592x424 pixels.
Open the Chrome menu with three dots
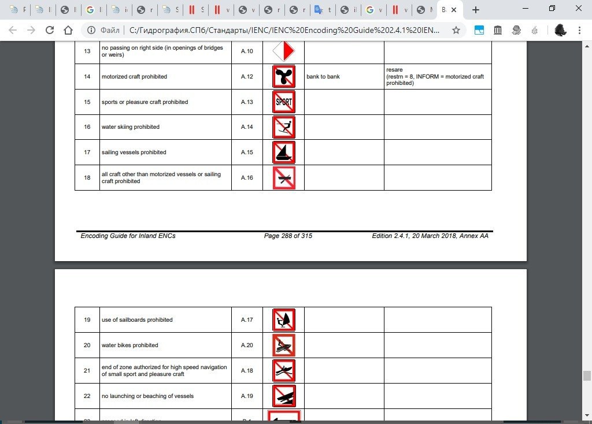tap(579, 30)
